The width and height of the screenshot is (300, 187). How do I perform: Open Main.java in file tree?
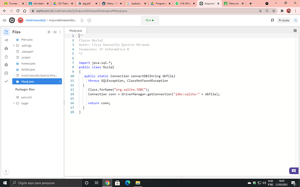pos(27,39)
